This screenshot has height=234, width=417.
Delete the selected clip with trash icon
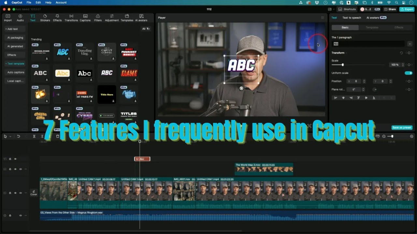(x=58, y=136)
